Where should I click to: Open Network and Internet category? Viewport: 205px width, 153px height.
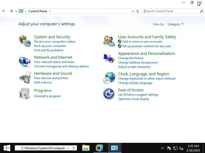tap(53, 57)
